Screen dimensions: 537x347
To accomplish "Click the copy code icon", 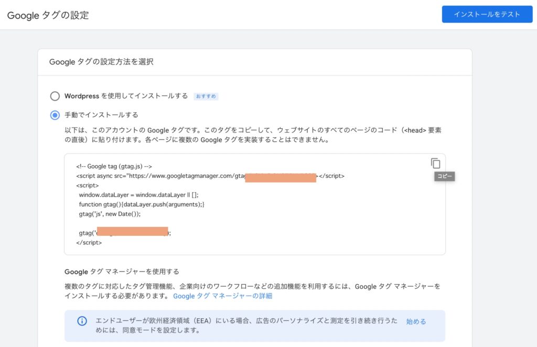I will click(435, 164).
